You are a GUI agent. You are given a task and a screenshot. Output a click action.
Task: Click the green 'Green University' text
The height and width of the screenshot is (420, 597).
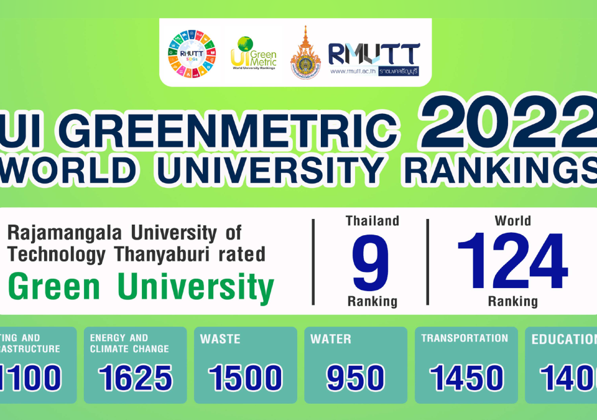click(141, 287)
